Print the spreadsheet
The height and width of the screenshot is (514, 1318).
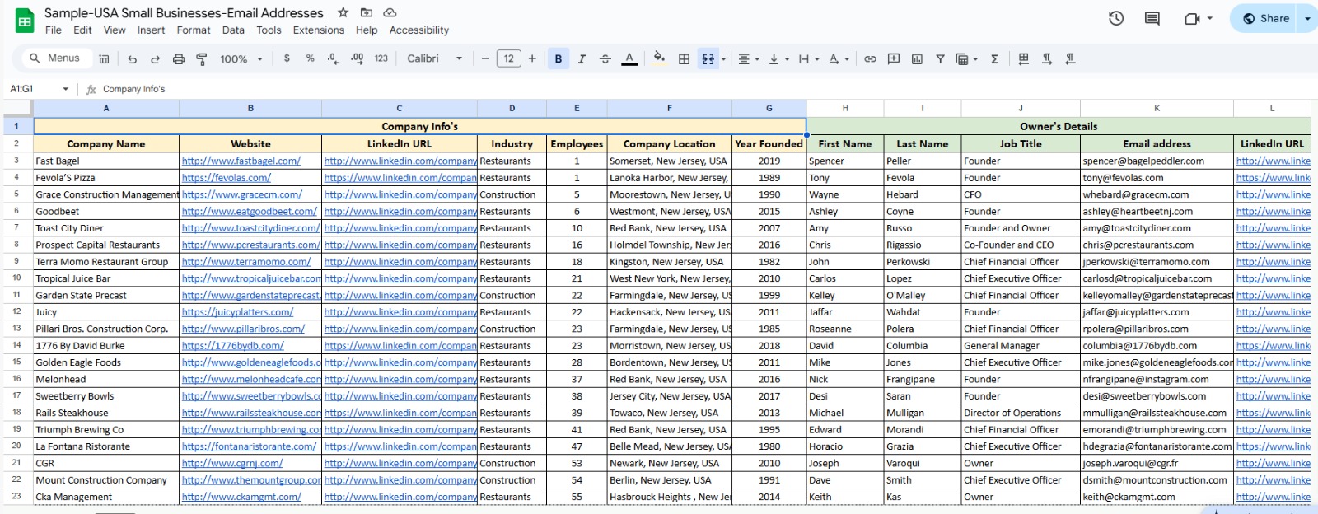179,59
